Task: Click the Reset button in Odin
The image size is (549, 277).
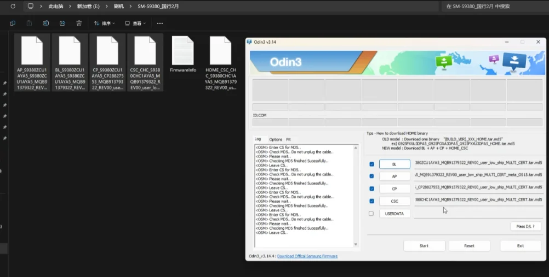Action: click(469, 245)
